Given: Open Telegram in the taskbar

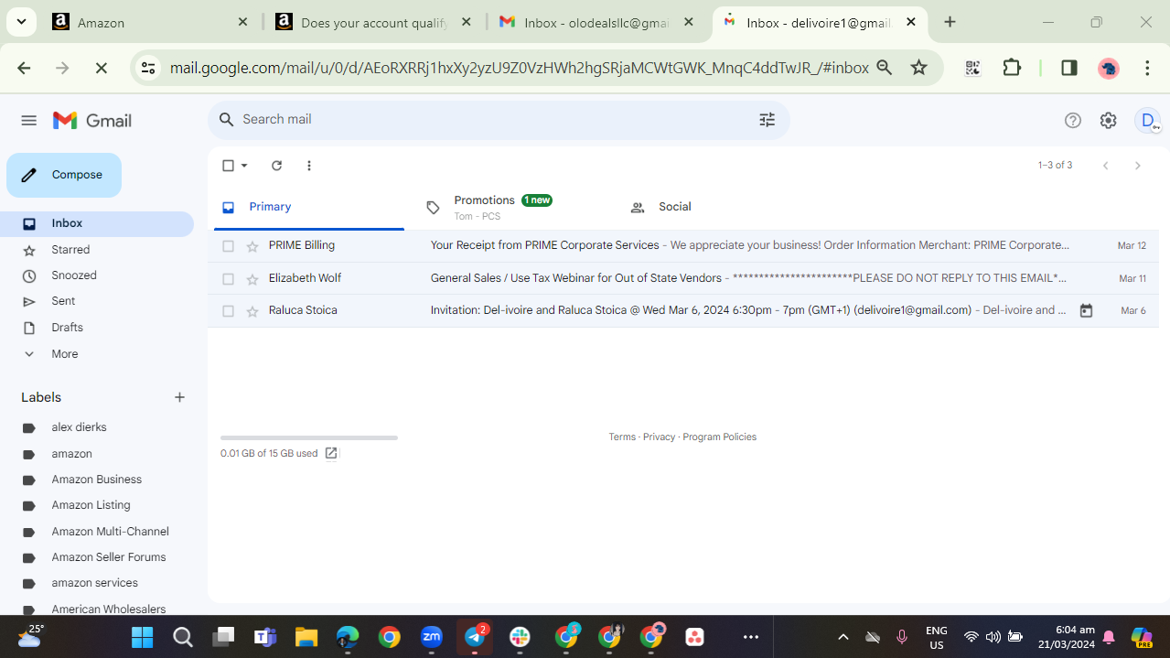Looking at the screenshot, I should 475,637.
